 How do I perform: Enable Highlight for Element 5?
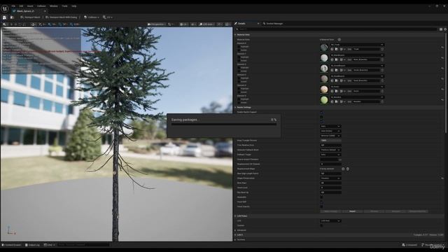coord(239,99)
